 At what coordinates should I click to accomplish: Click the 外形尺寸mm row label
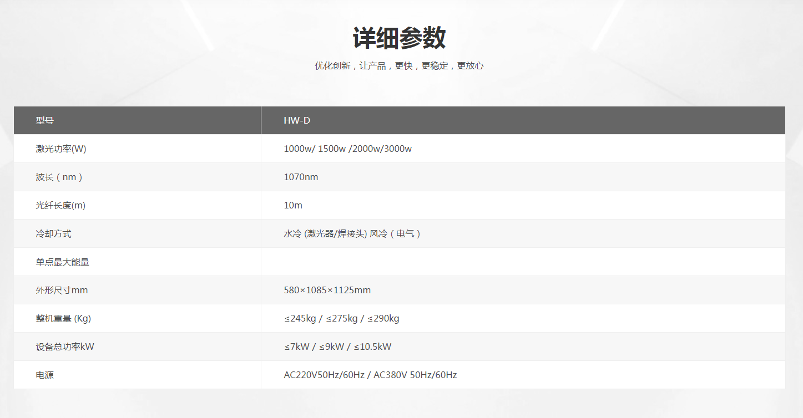pyautogui.click(x=62, y=290)
